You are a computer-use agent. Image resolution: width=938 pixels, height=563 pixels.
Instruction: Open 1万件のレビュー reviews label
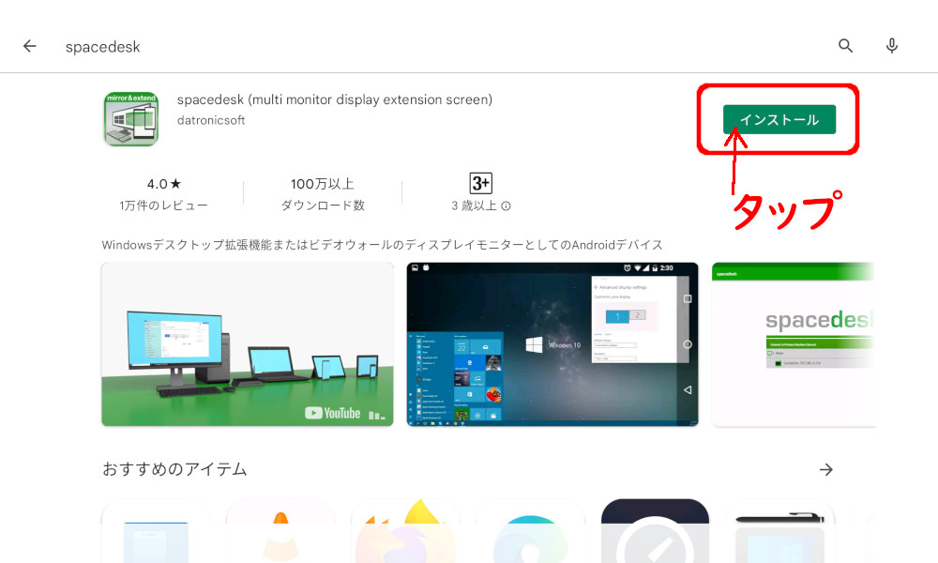[x=163, y=205]
